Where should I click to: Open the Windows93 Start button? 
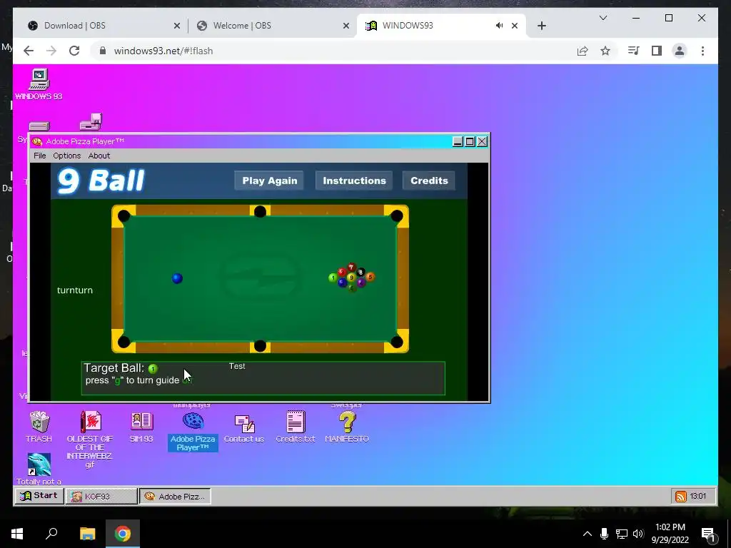click(x=39, y=496)
